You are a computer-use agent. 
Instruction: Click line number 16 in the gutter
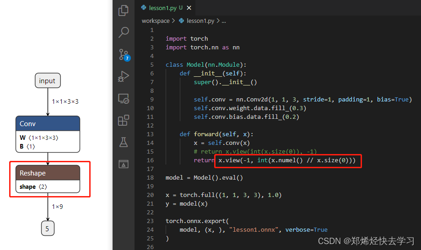(150, 160)
